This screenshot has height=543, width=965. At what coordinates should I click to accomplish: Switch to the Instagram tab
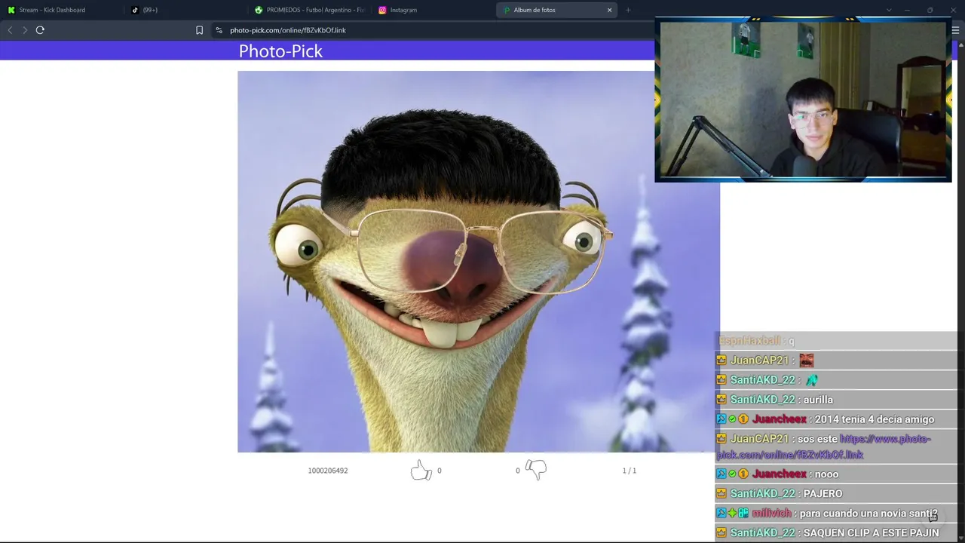[x=433, y=10]
